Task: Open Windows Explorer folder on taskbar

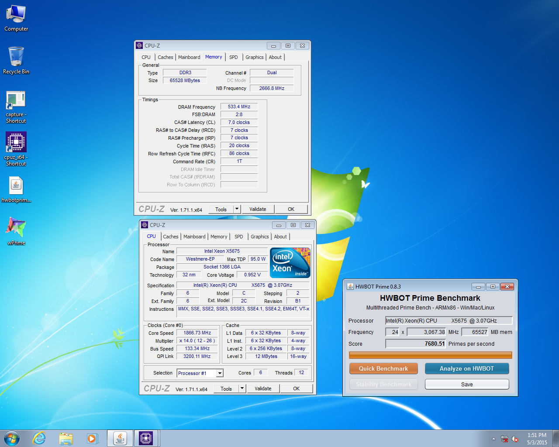Action: (x=66, y=438)
